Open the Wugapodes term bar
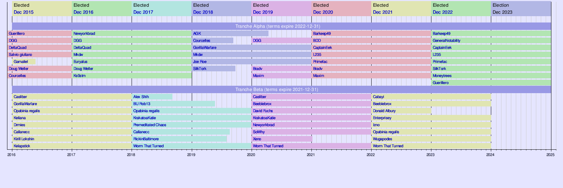 click(382, 139)
